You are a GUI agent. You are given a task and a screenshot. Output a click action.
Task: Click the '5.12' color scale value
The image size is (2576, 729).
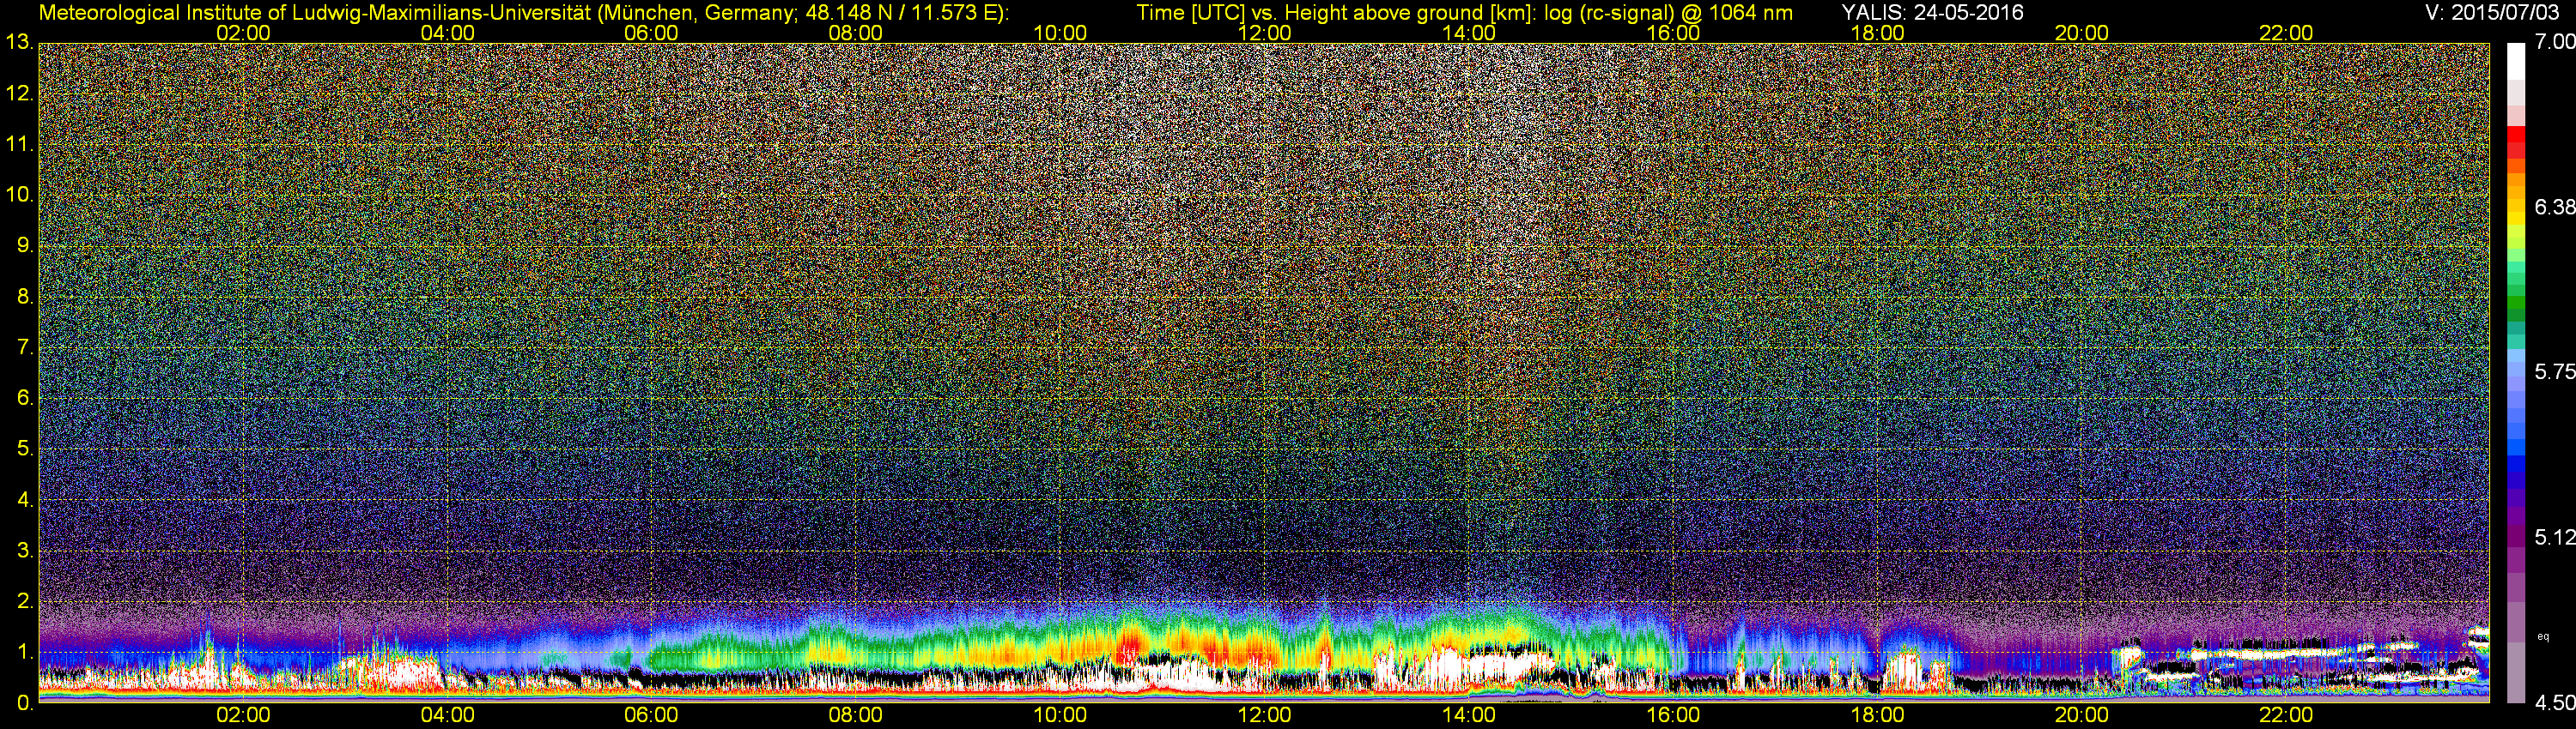2555,539
